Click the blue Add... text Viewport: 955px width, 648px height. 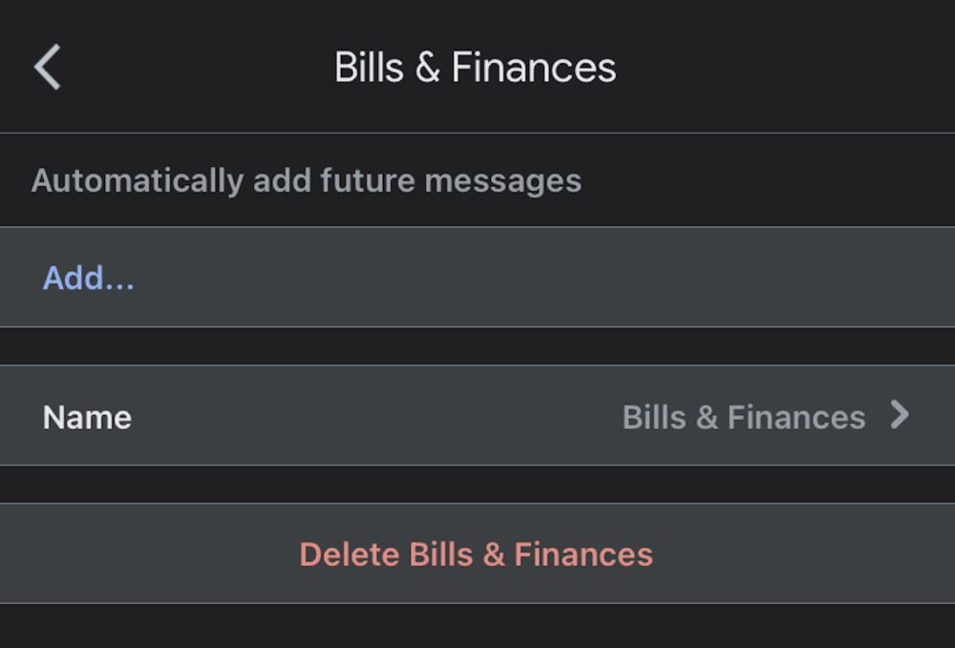[x=89, y=278]
